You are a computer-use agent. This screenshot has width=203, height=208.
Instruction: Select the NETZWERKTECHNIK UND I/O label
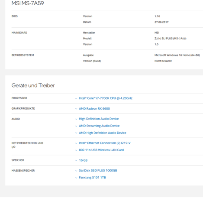(27, 145)
